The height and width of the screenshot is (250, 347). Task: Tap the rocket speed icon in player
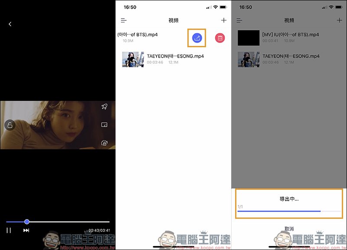point(105,107)
